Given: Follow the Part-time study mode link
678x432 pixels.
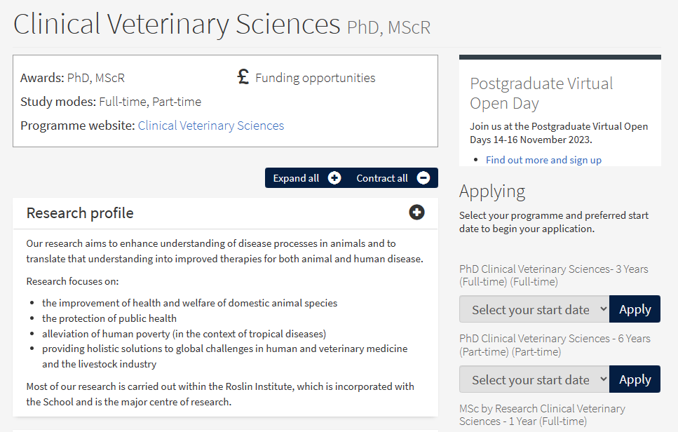Looking at the screenshot, I should coord(177,102).
